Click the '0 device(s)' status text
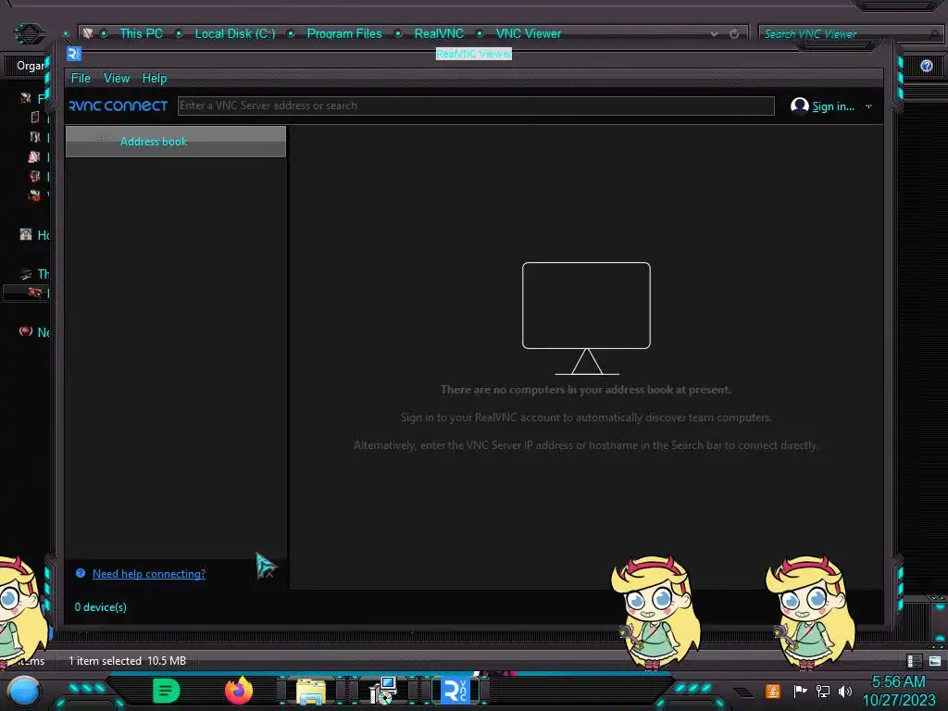The height and width of the screenshot is (711, 948). pyautogui.click(x=100, y=607)
